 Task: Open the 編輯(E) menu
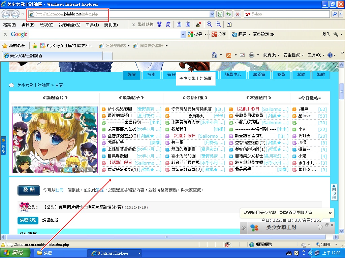click(x=28, y=25)
